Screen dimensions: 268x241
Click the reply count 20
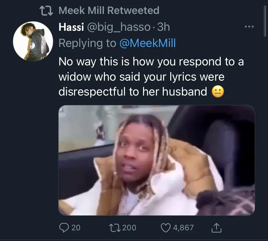pyautogui.click(x=75, y=228)
